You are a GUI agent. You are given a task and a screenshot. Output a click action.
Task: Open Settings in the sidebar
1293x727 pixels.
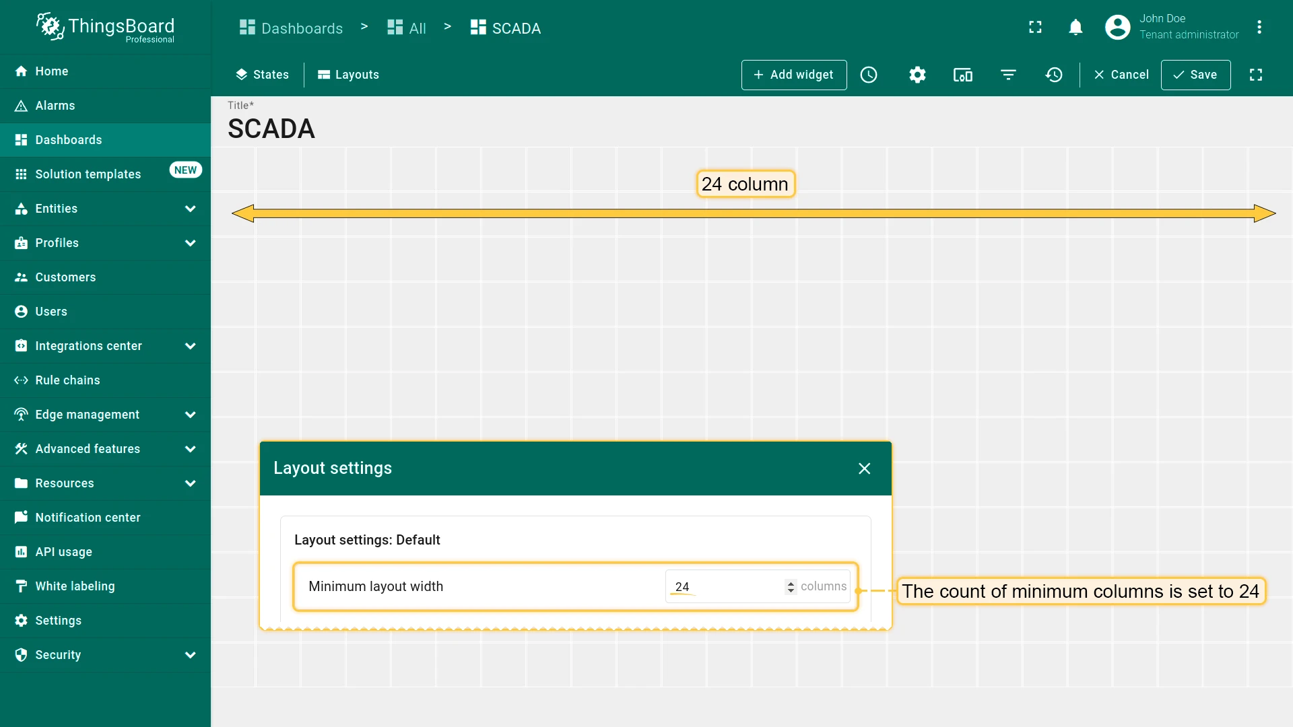coord(105,621)
